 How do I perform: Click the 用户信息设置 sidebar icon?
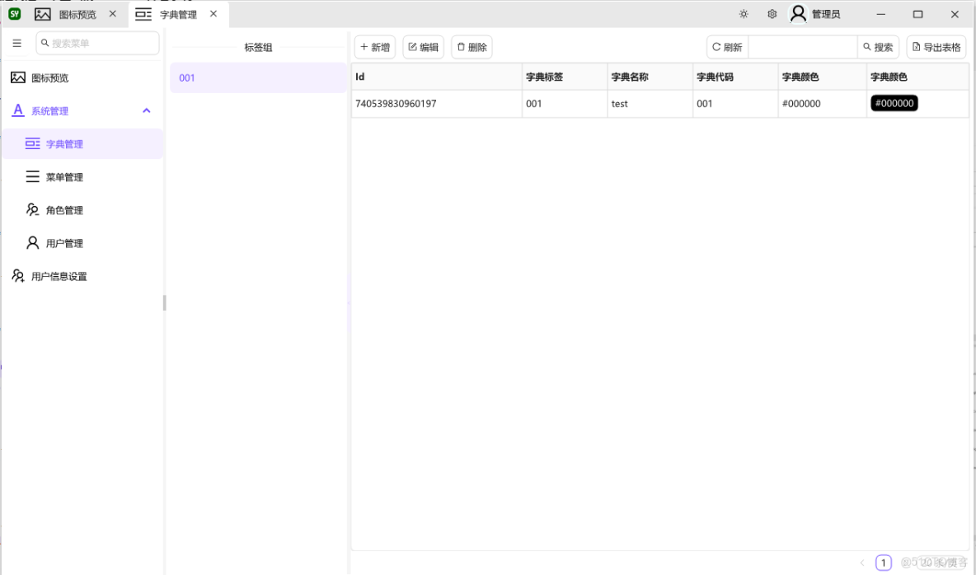tap(17, 275)
